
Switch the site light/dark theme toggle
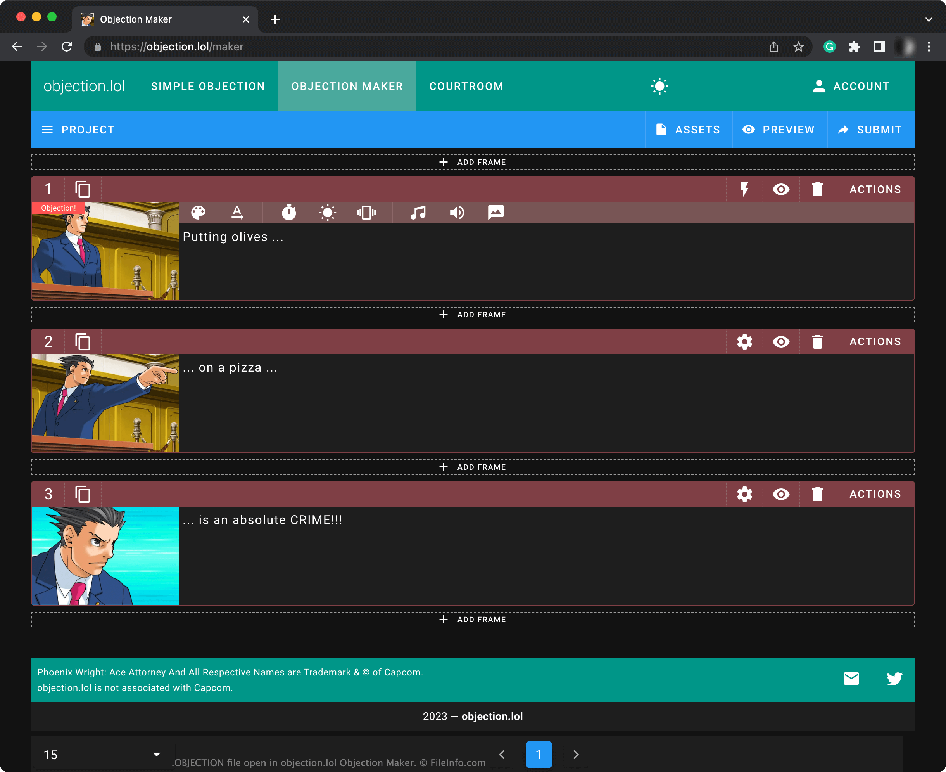(659, 86)
